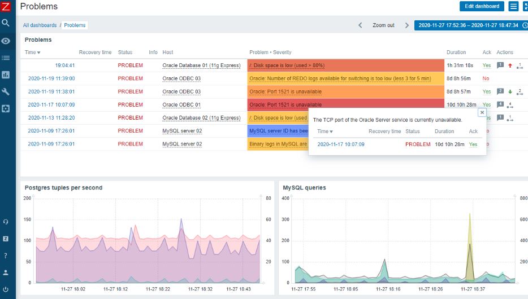Click the 2020-11-19 11:39:00 time link
The image size is (528, 299).
[51, 78]
